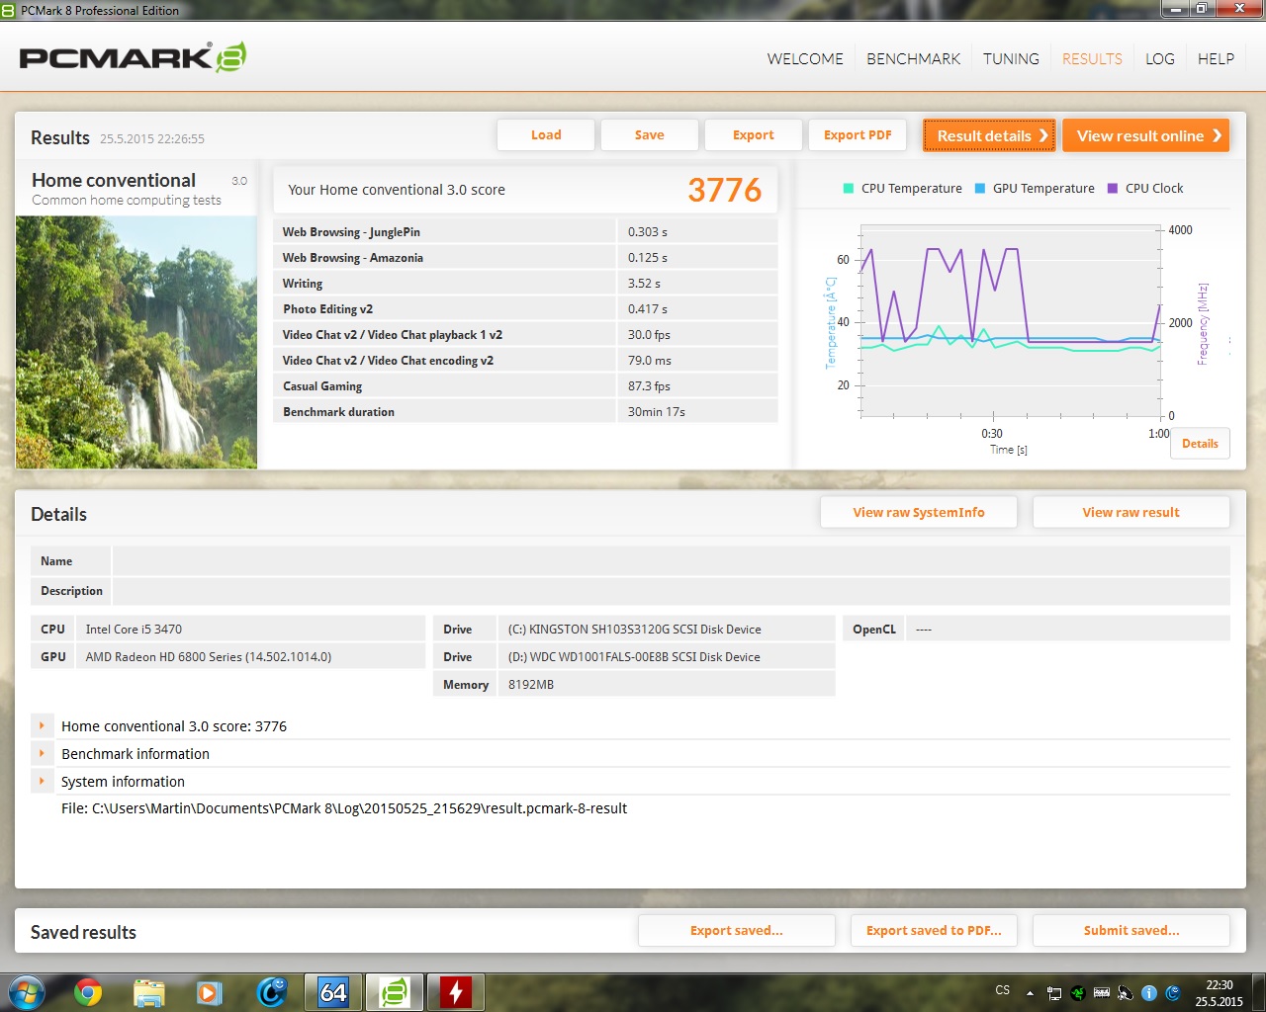Screen dimensions: 1266x1012
Task: Click Export saved... button
Action: click(737, 930)
